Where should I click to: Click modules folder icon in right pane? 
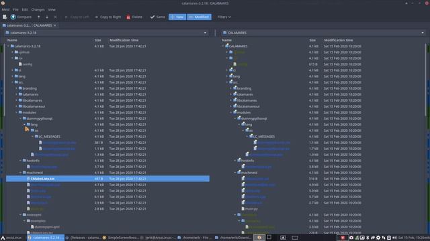click(234, 112)
